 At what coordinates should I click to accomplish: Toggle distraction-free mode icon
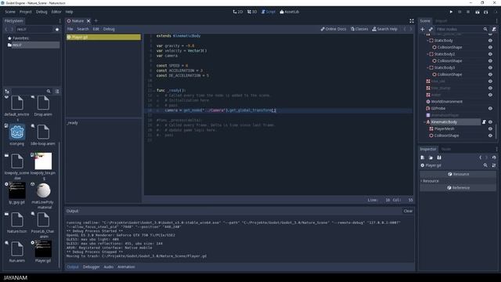tap(412, 21)
